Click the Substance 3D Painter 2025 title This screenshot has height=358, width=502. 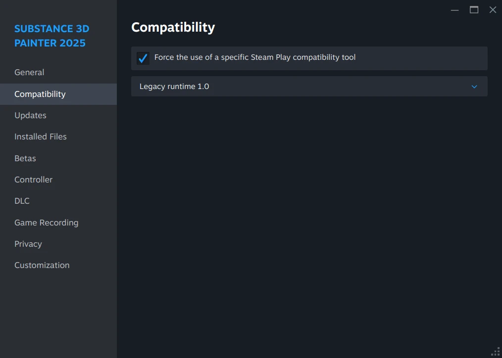tap(52, 36)
